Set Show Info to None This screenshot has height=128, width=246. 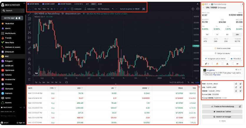(x=100, y=4)
